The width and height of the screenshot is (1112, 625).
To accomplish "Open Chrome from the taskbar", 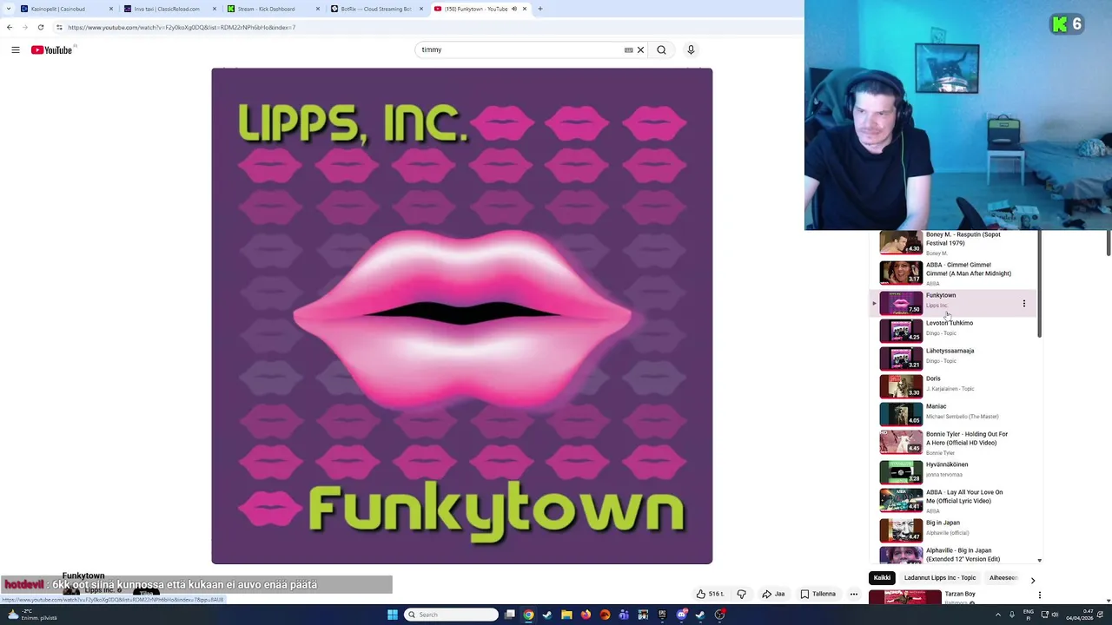I will [x=528, y=615].
